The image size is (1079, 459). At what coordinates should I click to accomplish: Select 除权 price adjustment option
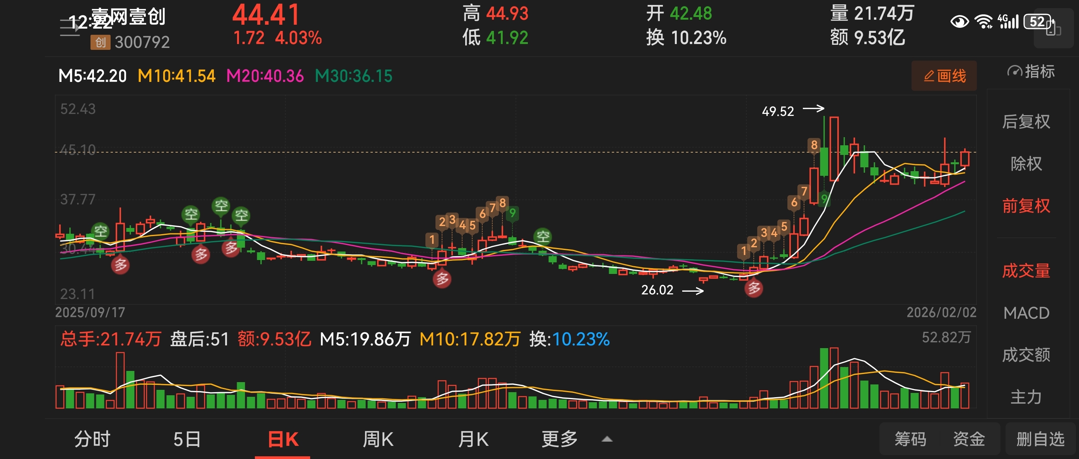pos(1026,163)
